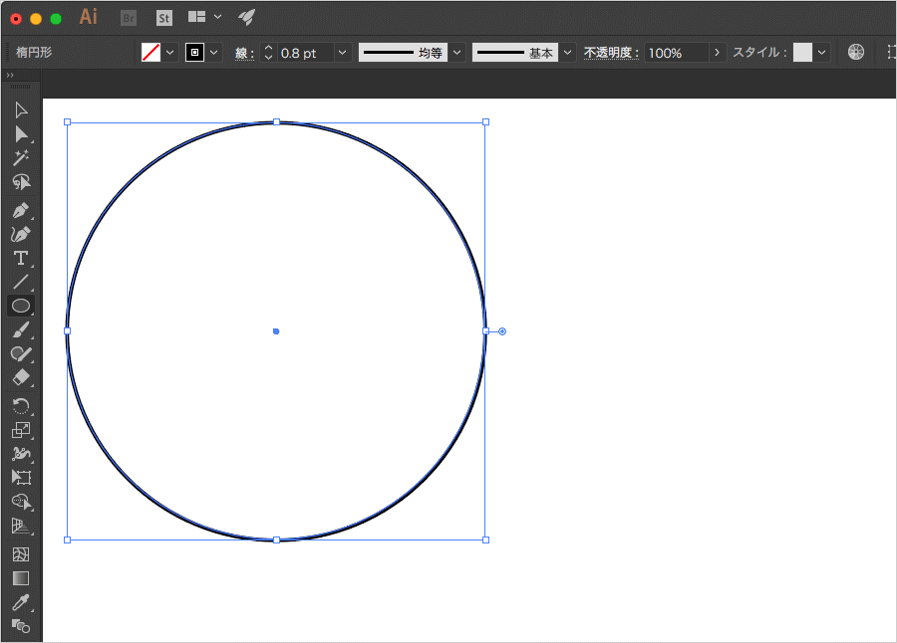Viewport: 897px width, 643px height.
Task: Expand the toolbar with double-arrow toggle
Action: (10, 75)
